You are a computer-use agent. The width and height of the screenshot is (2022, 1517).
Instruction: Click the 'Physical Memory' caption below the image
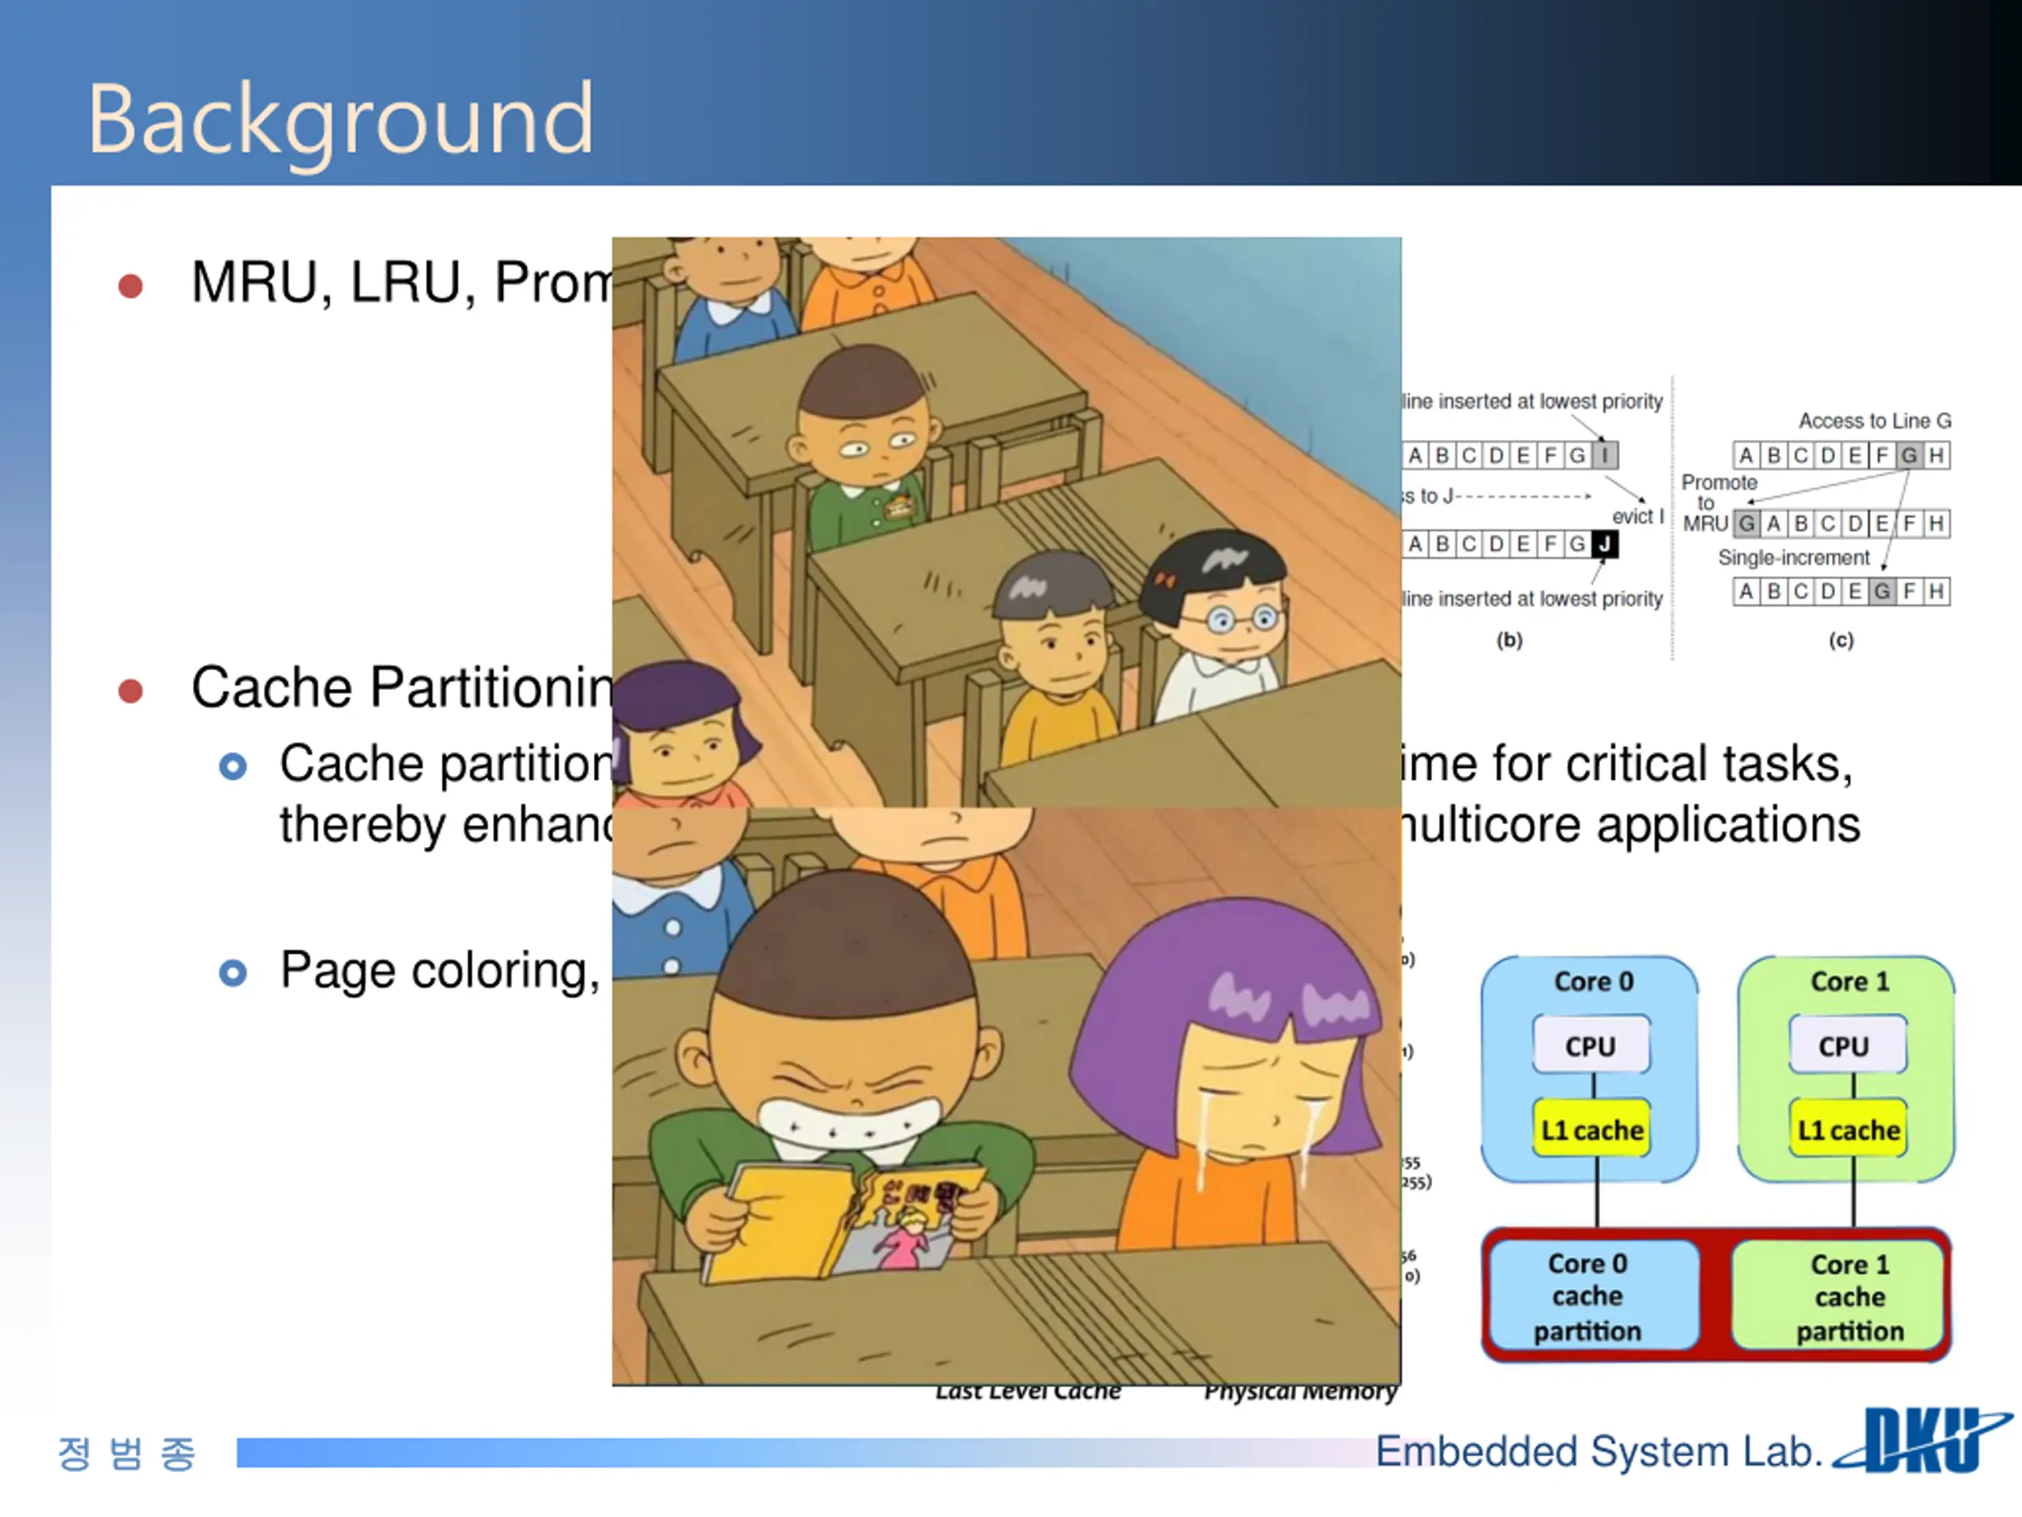click(1299, 1394)
